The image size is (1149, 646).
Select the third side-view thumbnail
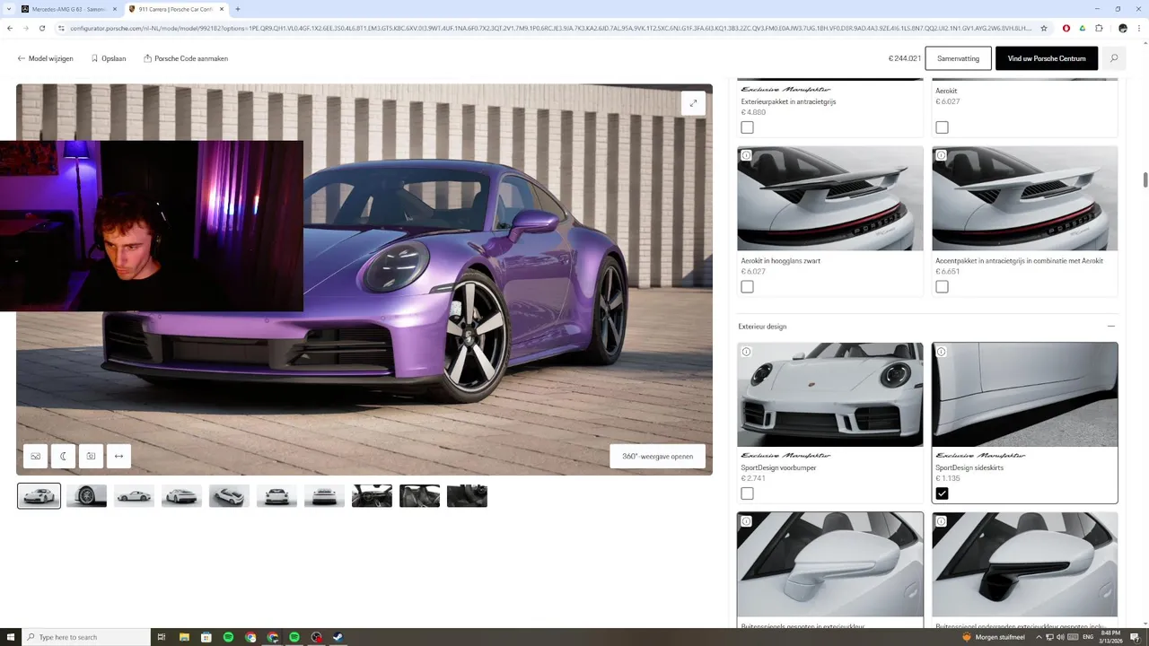tap(134, 496)
